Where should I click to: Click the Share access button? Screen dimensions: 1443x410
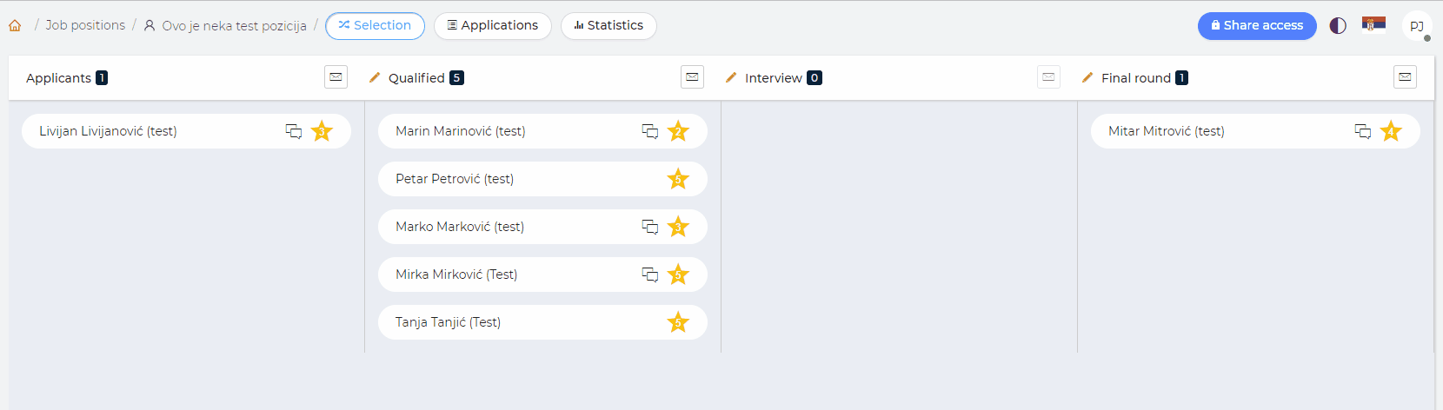click(1257, 26)
